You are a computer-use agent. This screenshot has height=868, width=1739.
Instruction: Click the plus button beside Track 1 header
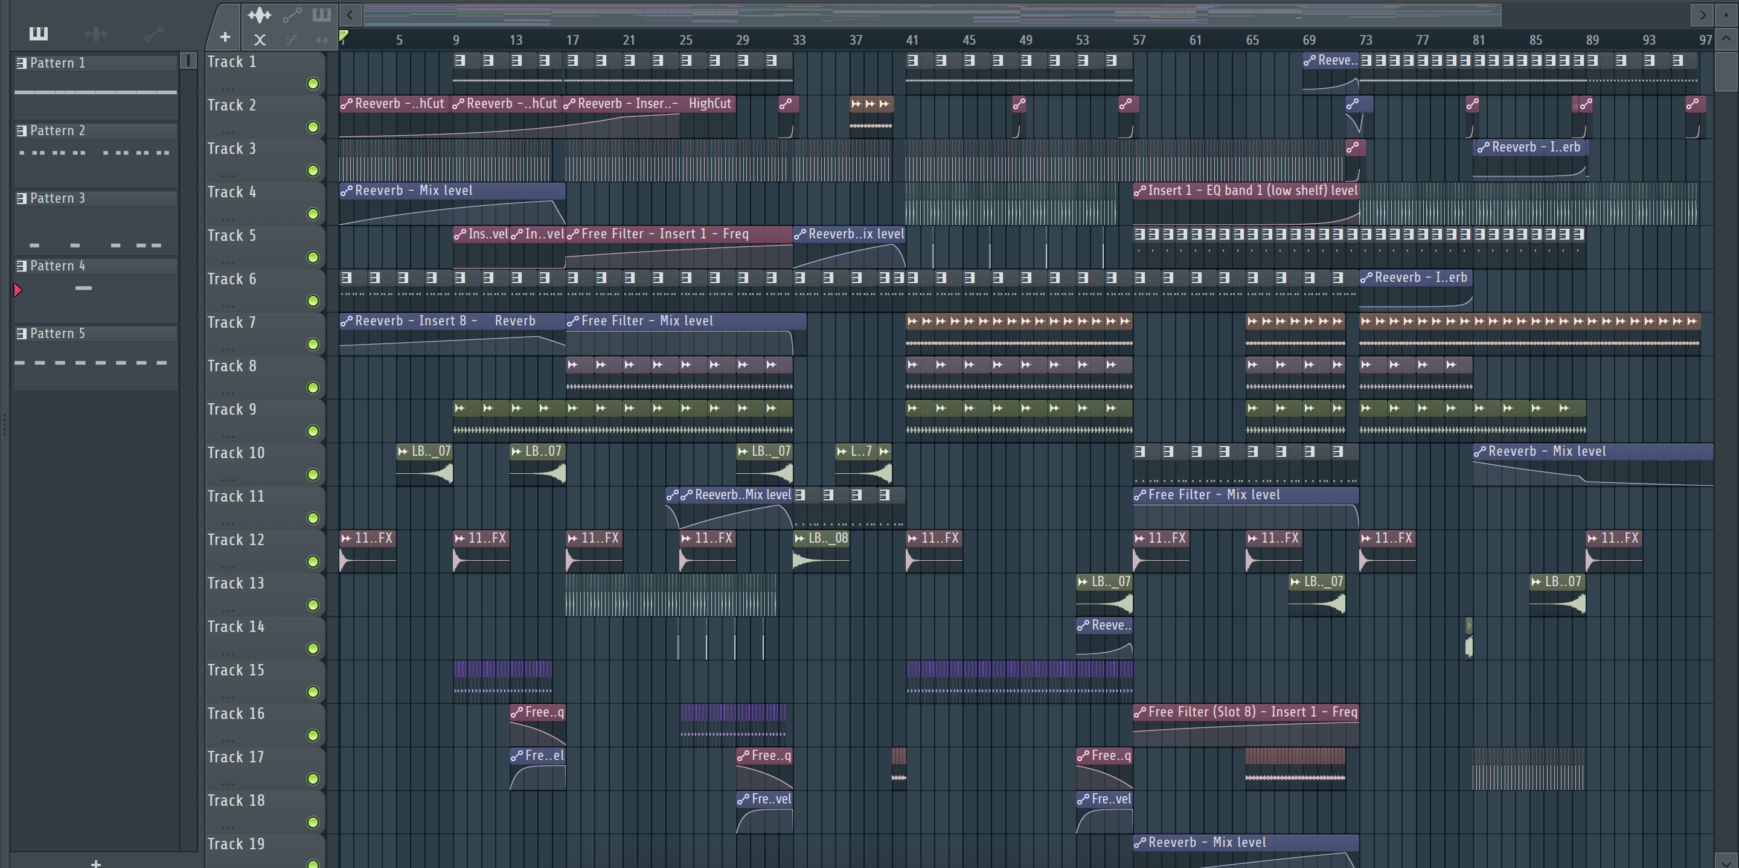(225, 37)
